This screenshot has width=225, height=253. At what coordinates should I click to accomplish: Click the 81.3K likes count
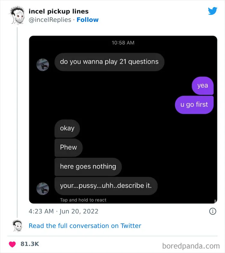click(30, 244)
